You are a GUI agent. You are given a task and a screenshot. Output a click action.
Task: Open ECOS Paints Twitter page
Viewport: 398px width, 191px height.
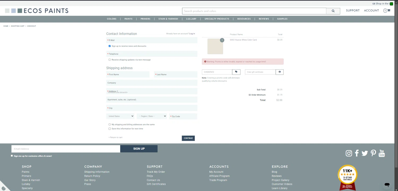tap(365, 153)
